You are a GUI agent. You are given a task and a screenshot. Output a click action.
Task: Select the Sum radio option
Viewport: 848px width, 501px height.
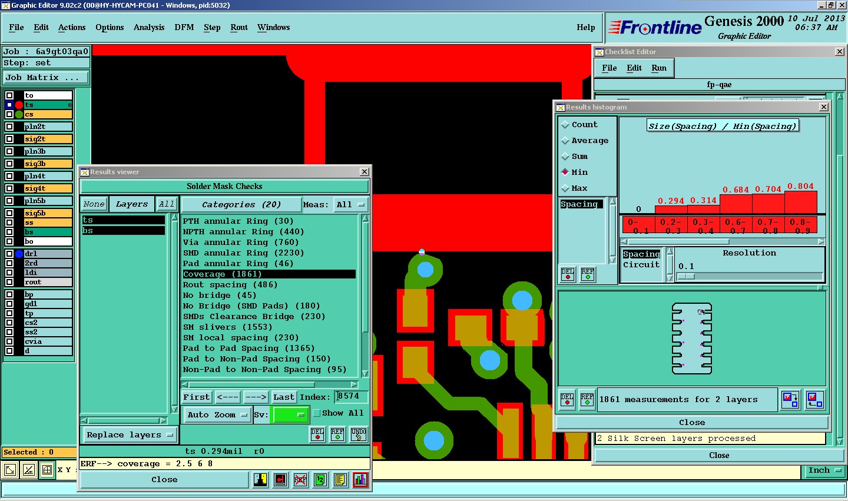tap(565, 157)
